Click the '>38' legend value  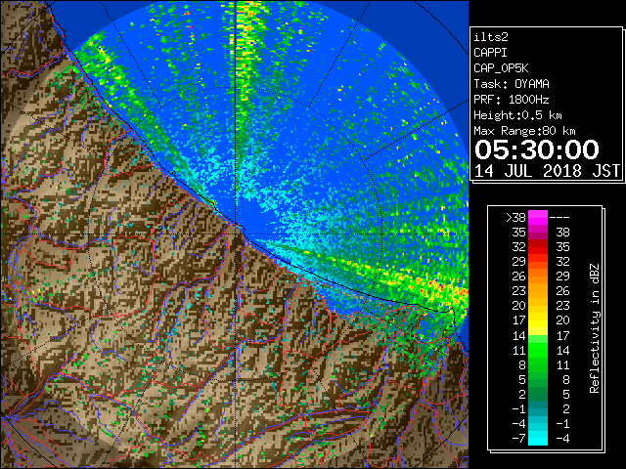point(515,218)
